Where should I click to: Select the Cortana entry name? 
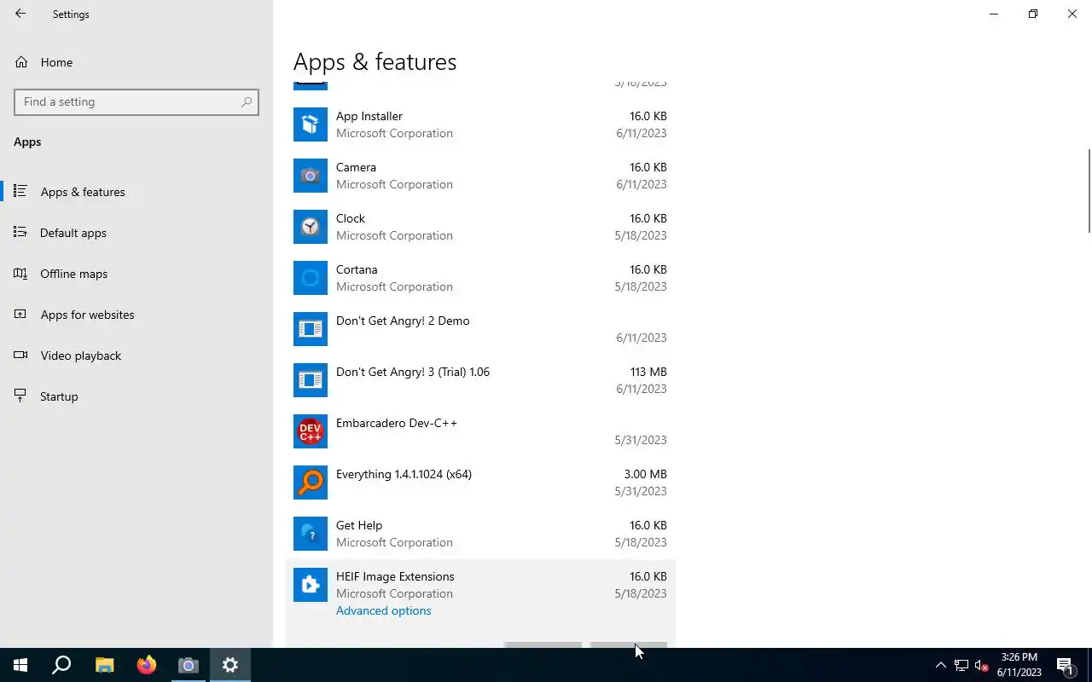(357, 269)
